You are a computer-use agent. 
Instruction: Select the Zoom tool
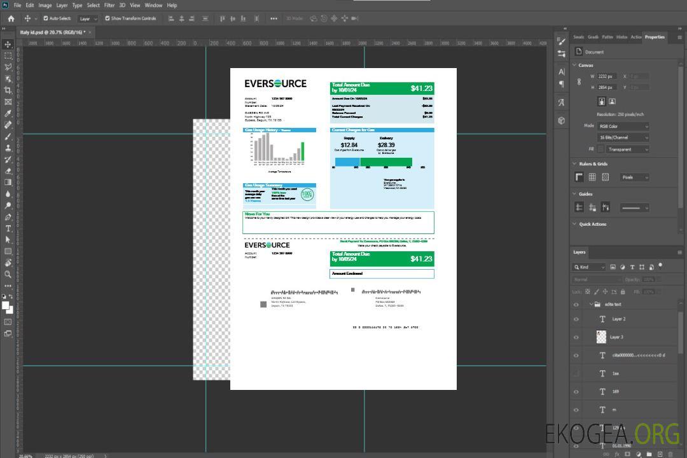click(x=8, y=274)
